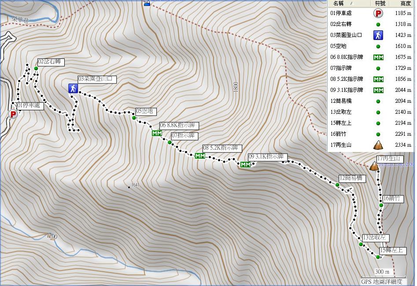Select the 1423 m elevation value
The width and height of the screenshot is (417, 286).
click(x=403, y=35)
